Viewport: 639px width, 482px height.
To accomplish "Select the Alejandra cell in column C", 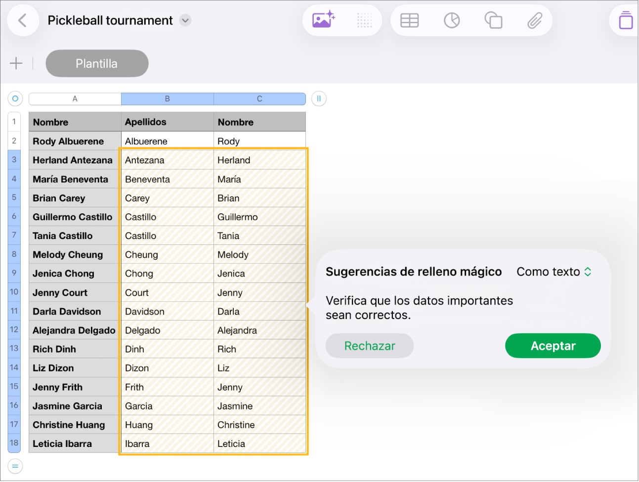I will 259,330.
